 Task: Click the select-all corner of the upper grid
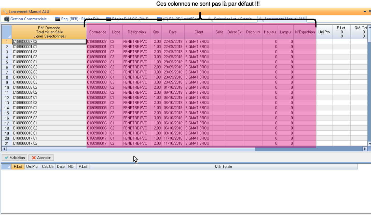coord(7,32)
